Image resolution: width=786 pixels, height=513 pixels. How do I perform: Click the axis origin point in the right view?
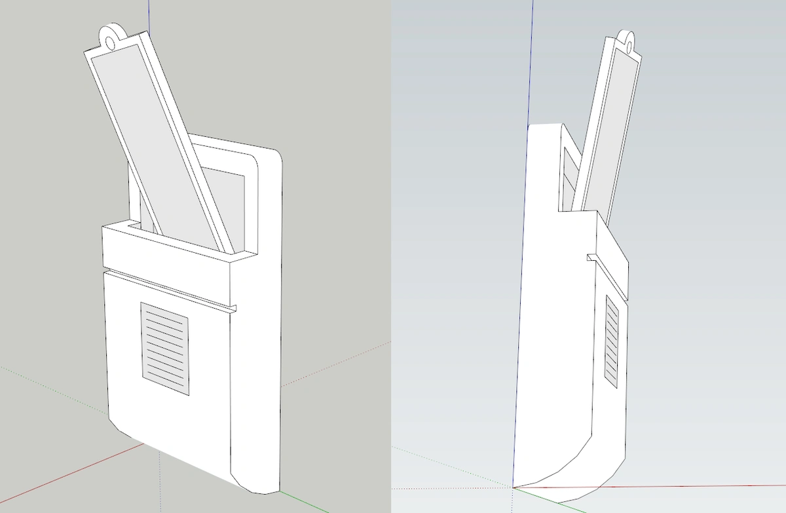(513, 487)
